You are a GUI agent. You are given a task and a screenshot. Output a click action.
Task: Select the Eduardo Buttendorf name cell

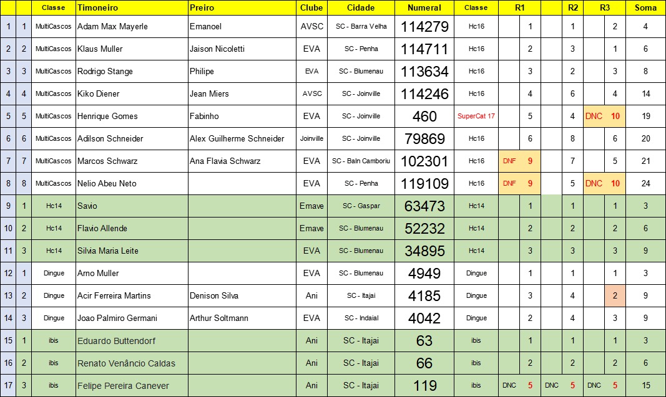(131, 341)
